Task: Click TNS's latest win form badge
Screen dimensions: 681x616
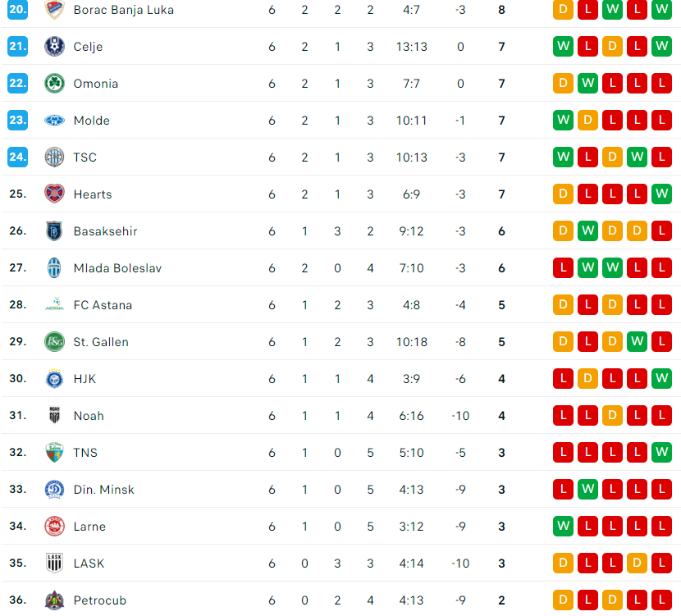Action: click(661, 453)
